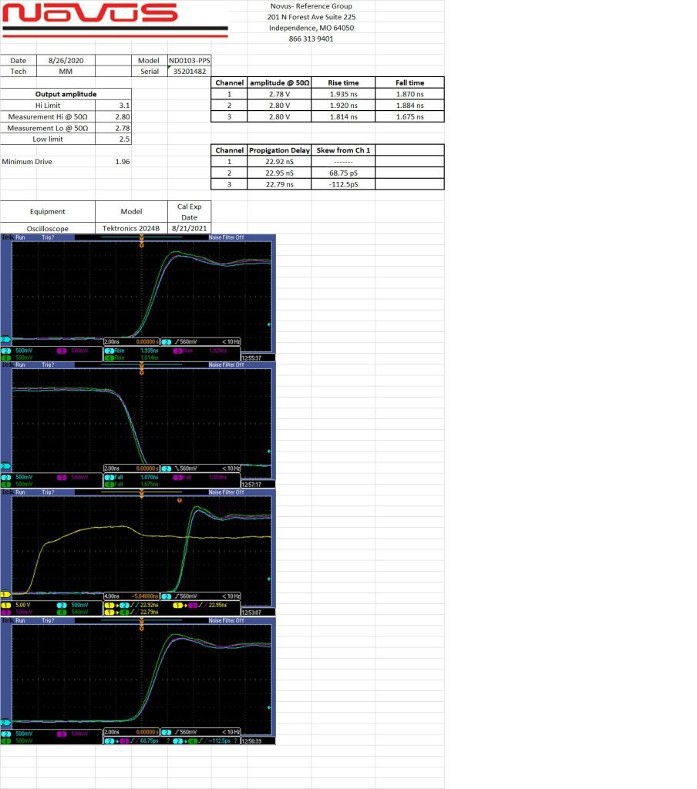The image size is (697, 789).
Task: Click the 'Measurement Hi @ 50Ω' label
Action: click(48, 117)
